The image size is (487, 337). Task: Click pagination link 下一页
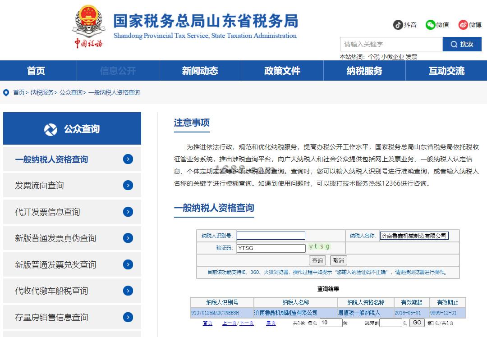pos(247,323)
